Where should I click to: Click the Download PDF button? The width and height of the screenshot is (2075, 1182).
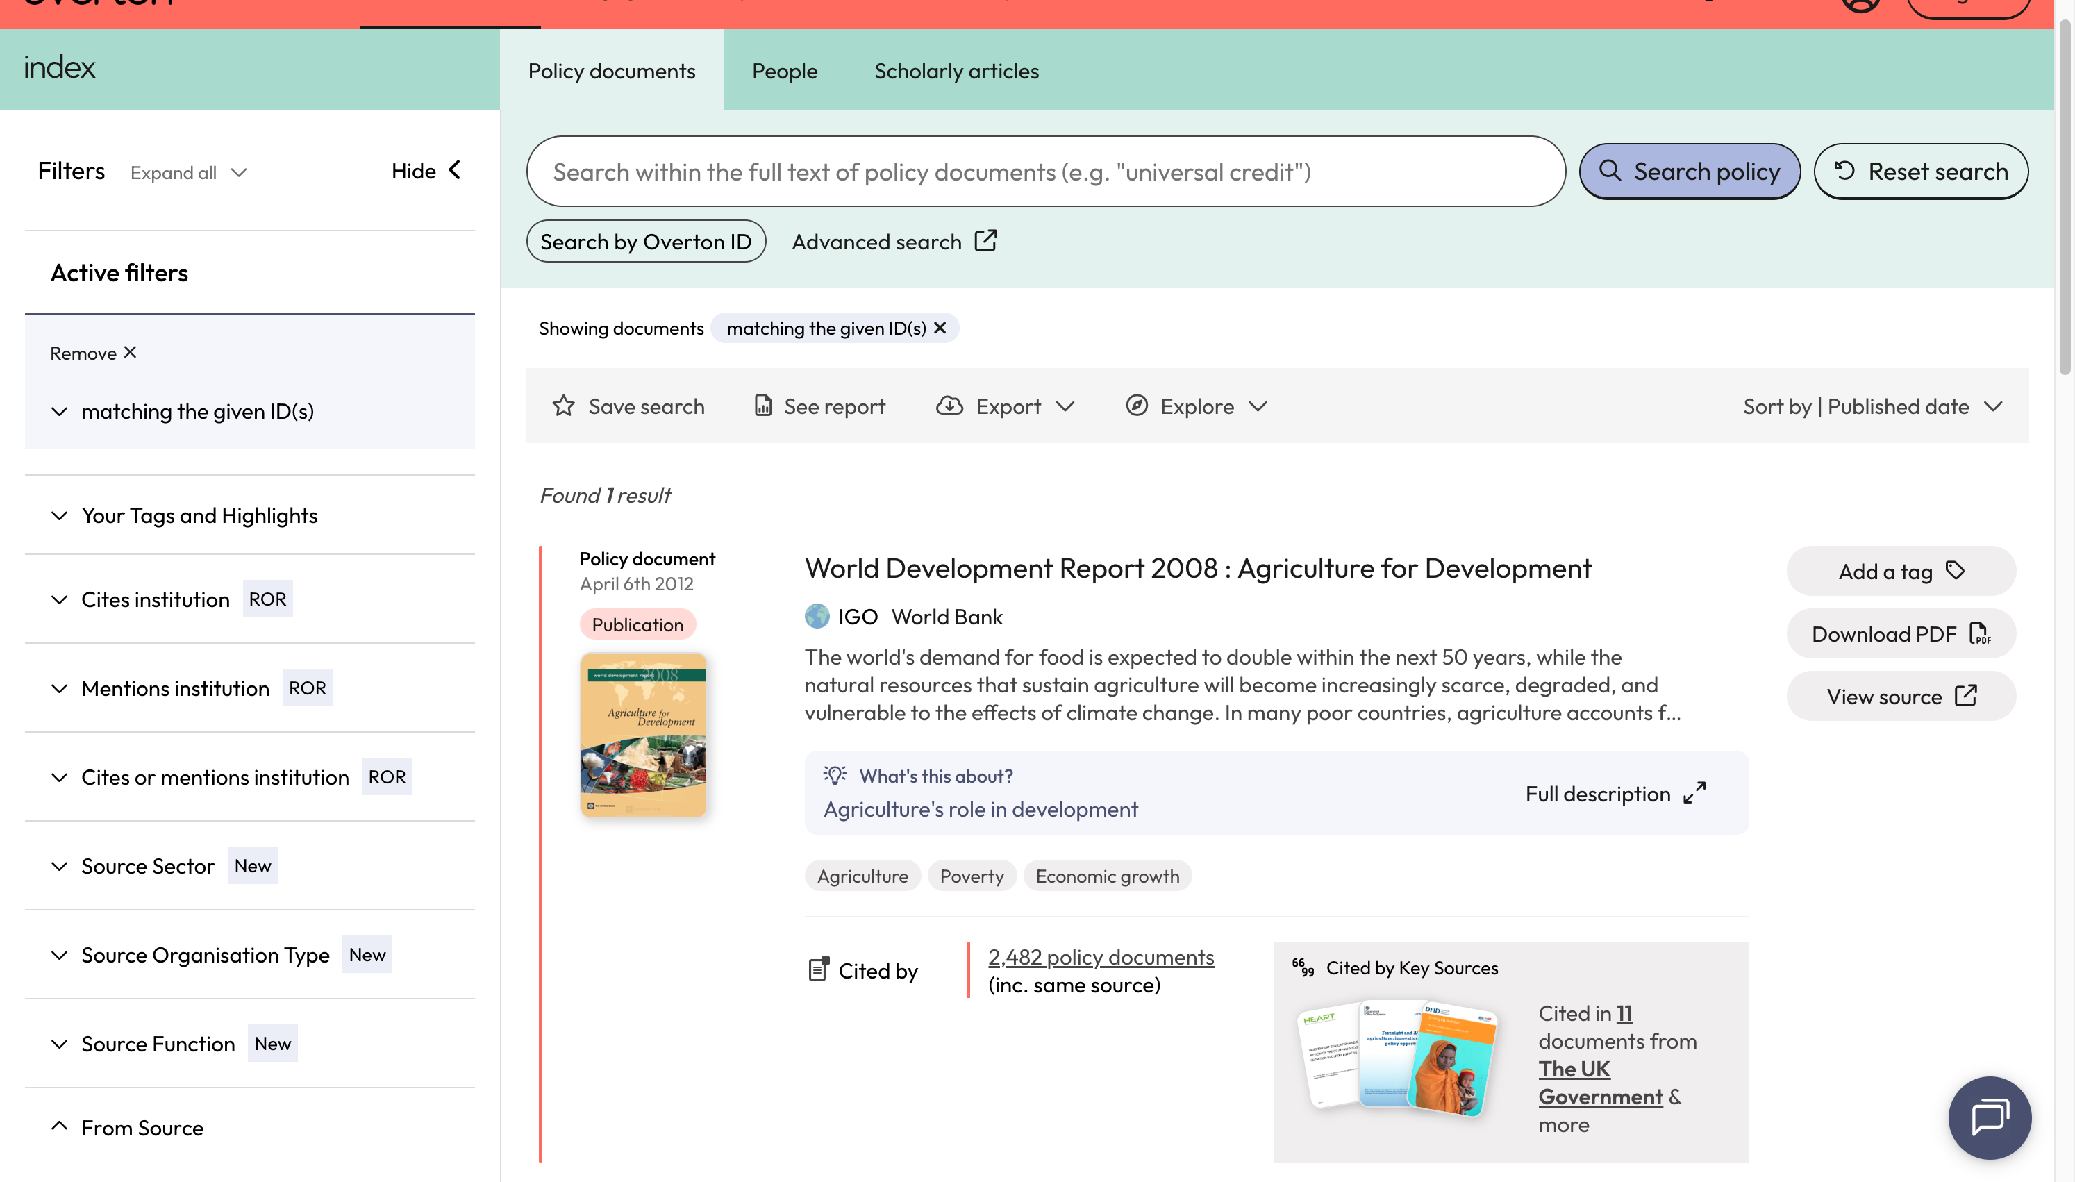tap(1901, 633)
